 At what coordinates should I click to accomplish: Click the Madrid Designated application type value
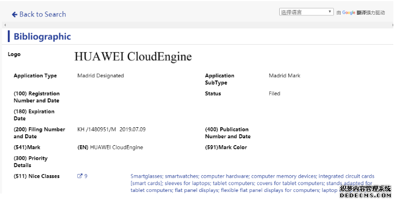pos(100,76)
